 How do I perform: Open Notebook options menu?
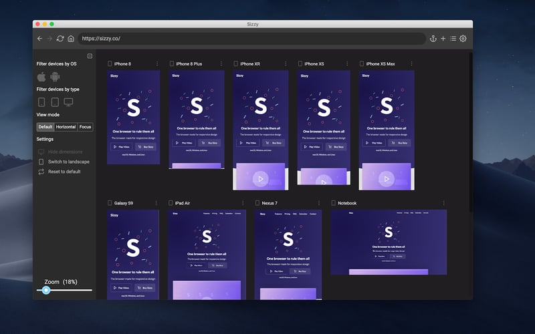pos(443,203)
